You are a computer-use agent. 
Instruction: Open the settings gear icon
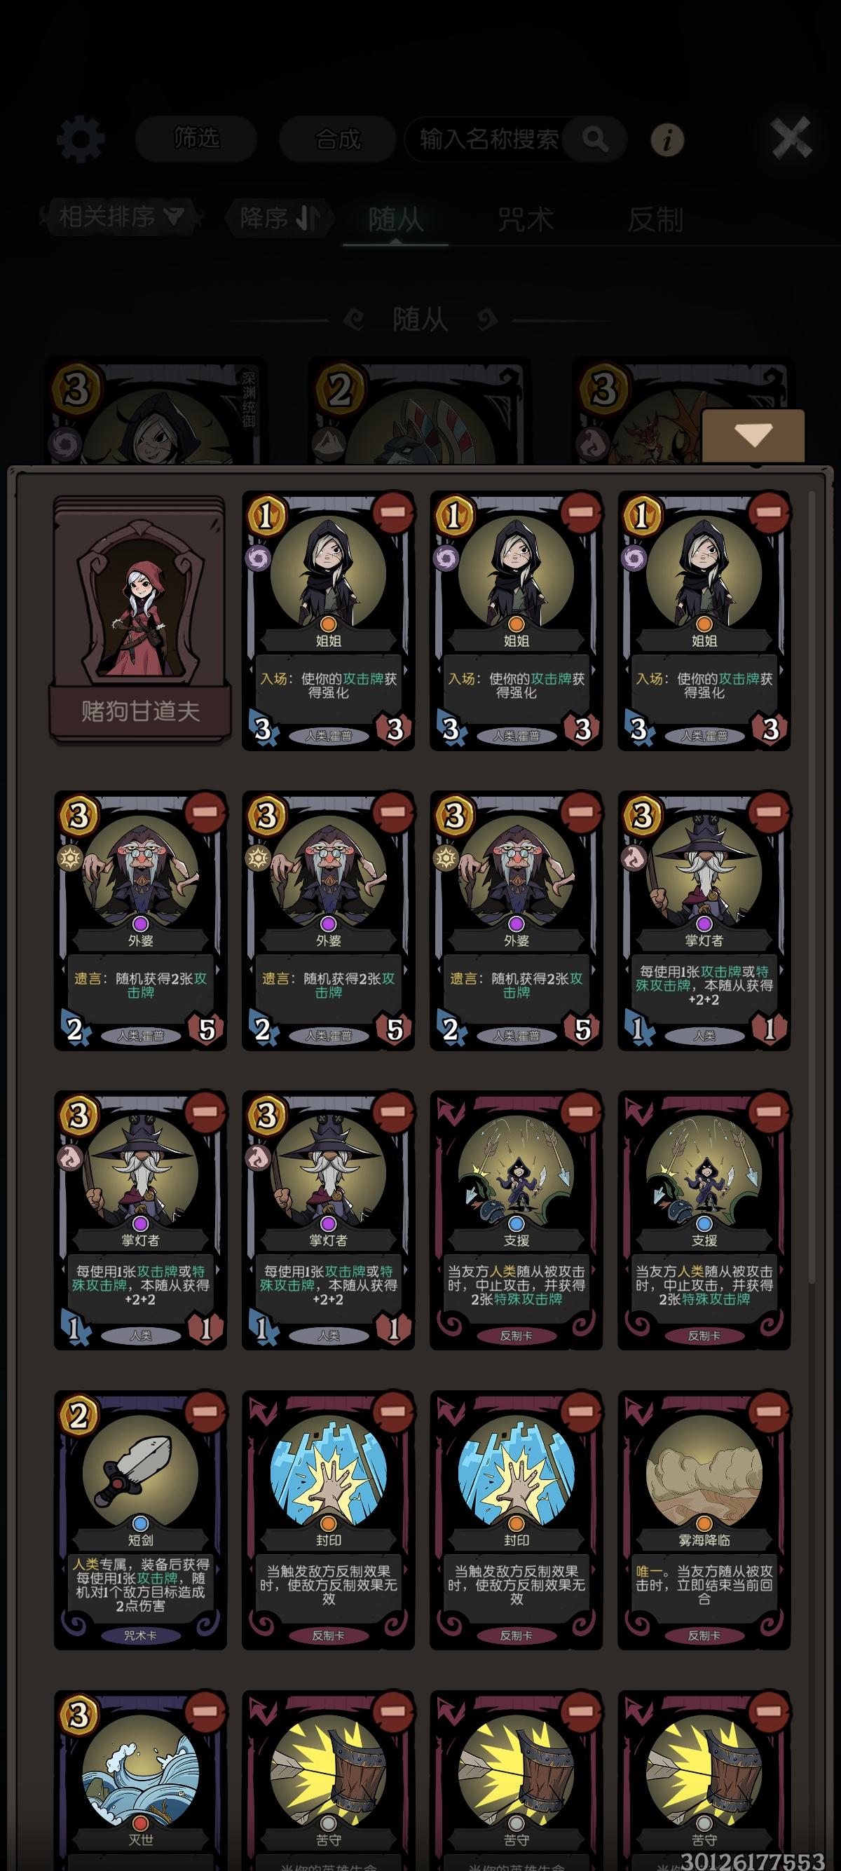(x=81, y=138)
